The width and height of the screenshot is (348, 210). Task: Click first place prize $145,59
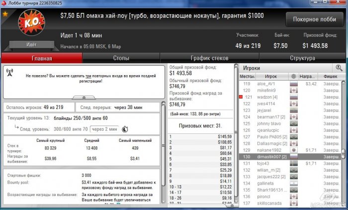coord(225,136)
